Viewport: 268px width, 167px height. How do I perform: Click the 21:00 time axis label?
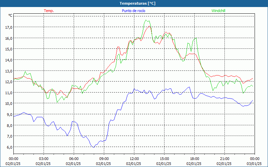click(224, 159)
